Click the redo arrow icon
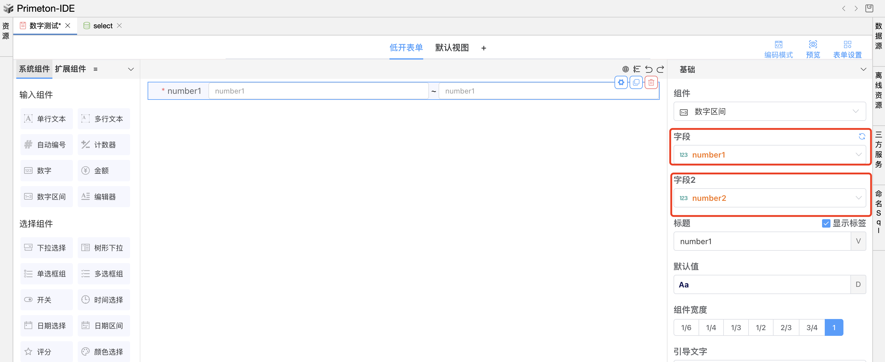 tap(660, 69)
